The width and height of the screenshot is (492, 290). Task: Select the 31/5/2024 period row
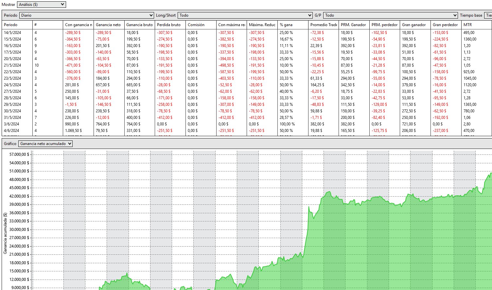pos(247,118)
